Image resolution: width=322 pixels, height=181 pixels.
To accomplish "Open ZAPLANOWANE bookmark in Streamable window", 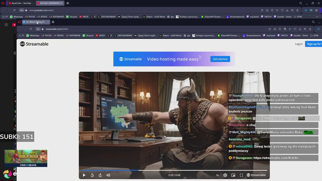I will coord(123,35).
